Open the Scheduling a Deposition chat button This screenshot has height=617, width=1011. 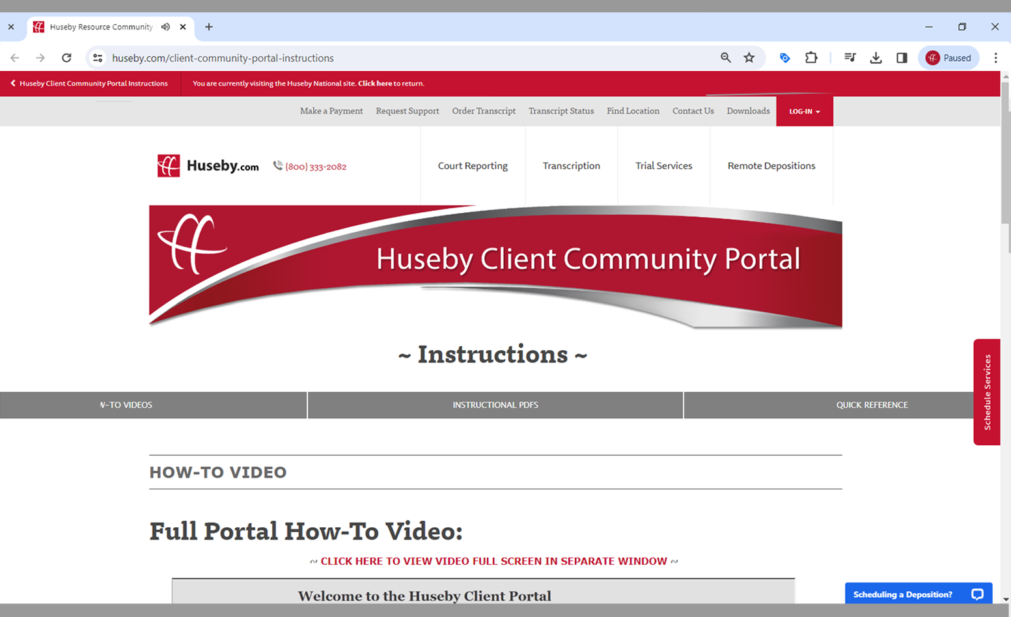click(x=919, y=594)
